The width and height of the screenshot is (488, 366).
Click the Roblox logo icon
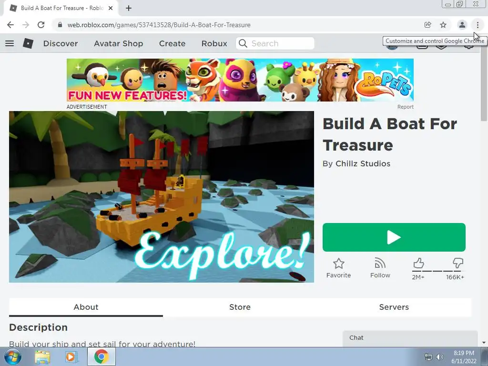point(28,43)
